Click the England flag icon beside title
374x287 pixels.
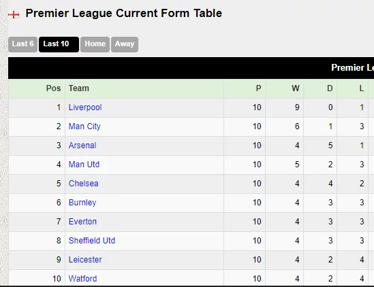(x=14, y=15)
